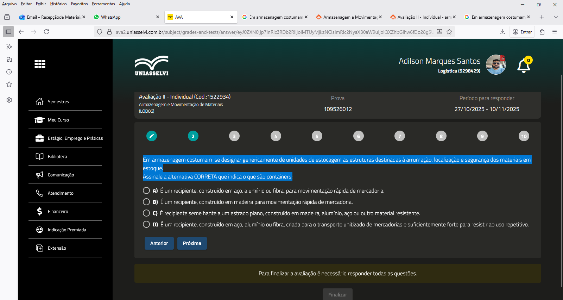Screen dimensions: 563x300
Task: Open Firefox application hamburger menu
Action: pyautogui.click(x=555, y=32)
